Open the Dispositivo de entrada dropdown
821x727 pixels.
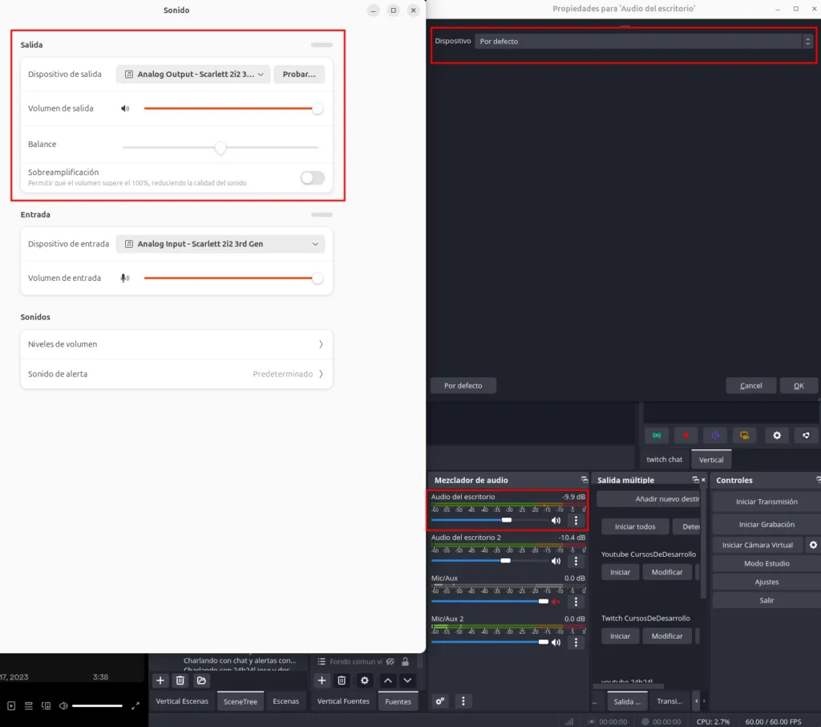pyautogui.click(x=220, y=244)
